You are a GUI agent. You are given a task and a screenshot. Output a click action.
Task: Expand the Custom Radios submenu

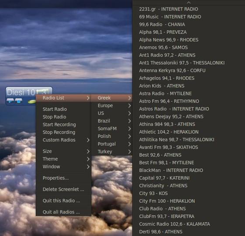click(x=64, y=140)
